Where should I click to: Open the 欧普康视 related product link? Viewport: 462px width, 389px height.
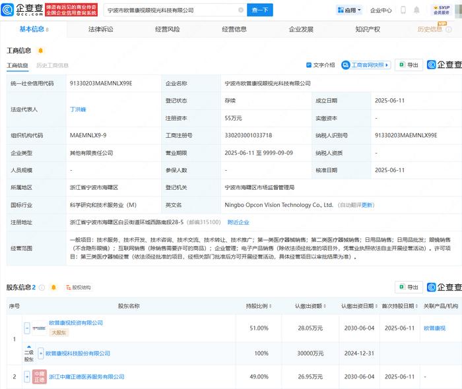(x=434, y=328)
